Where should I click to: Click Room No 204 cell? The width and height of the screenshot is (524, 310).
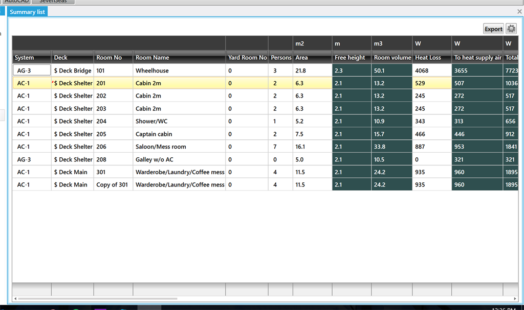click(x=113, y=121)
